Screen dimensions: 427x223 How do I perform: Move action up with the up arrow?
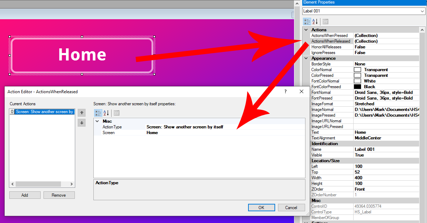82,113
